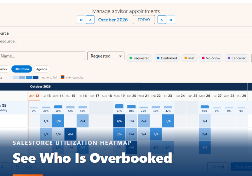The image size is (252, 176).
Task: Open the 4/4 cell on Thu 15
Action: [70, 134]
